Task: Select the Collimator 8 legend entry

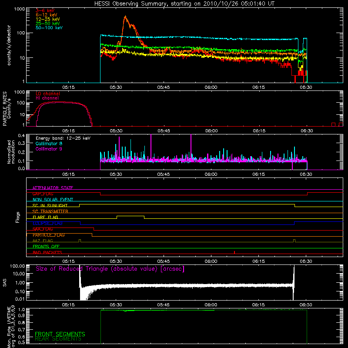Action: [x=49, y=144]
